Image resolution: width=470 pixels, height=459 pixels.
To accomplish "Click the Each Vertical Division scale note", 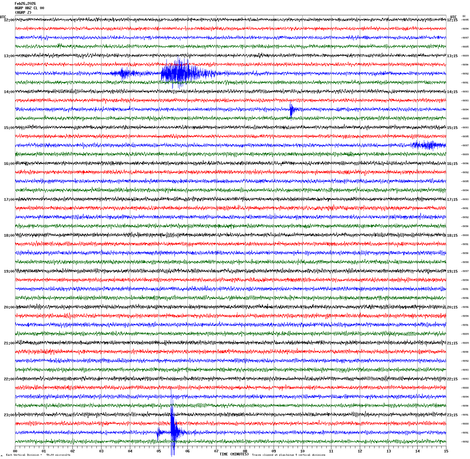I will coord(38,455).
